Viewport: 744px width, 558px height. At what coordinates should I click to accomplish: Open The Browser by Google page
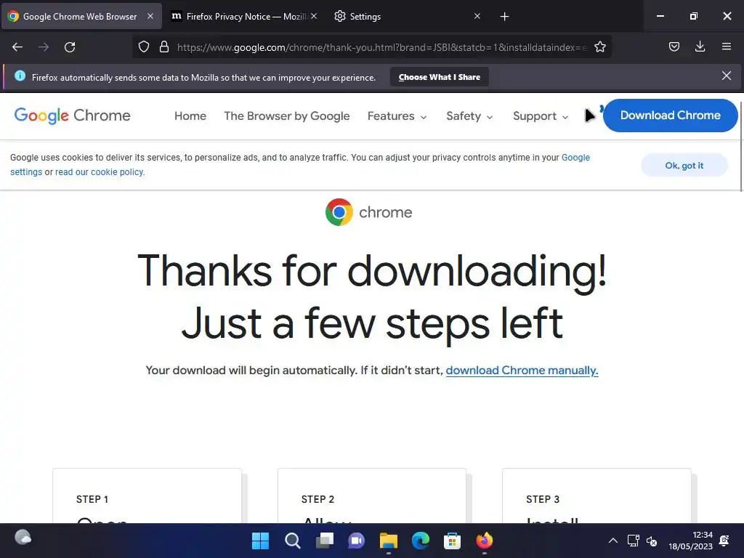[286, 116]
